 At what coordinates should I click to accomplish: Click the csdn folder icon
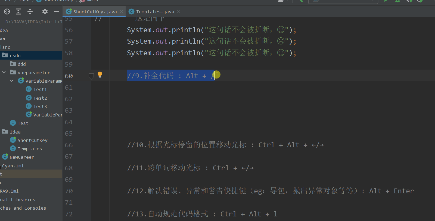click(x=5, y=55)
